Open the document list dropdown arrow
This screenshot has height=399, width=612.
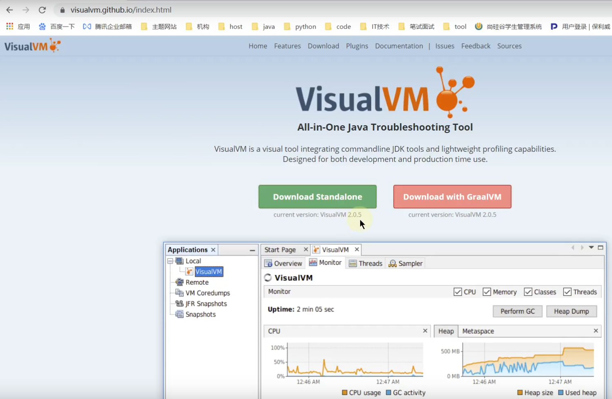tap(591, 248)
